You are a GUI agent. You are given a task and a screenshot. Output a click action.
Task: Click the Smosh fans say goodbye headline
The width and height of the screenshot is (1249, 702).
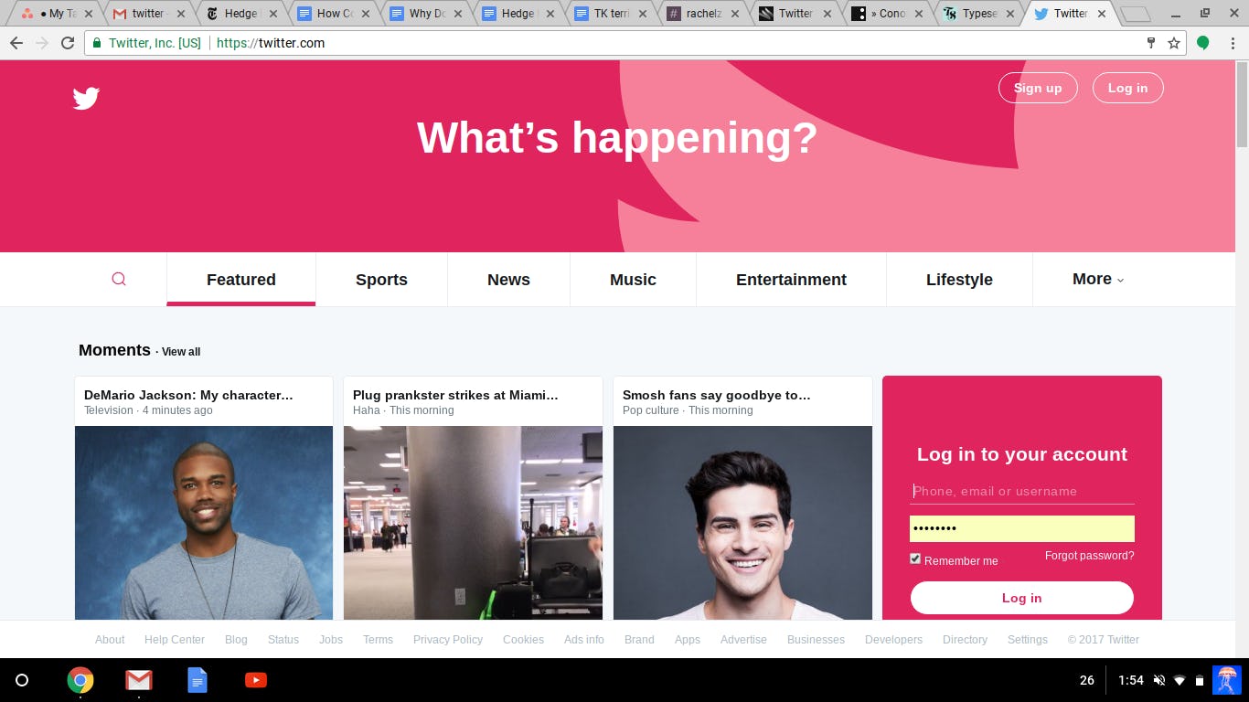point(717,395)
